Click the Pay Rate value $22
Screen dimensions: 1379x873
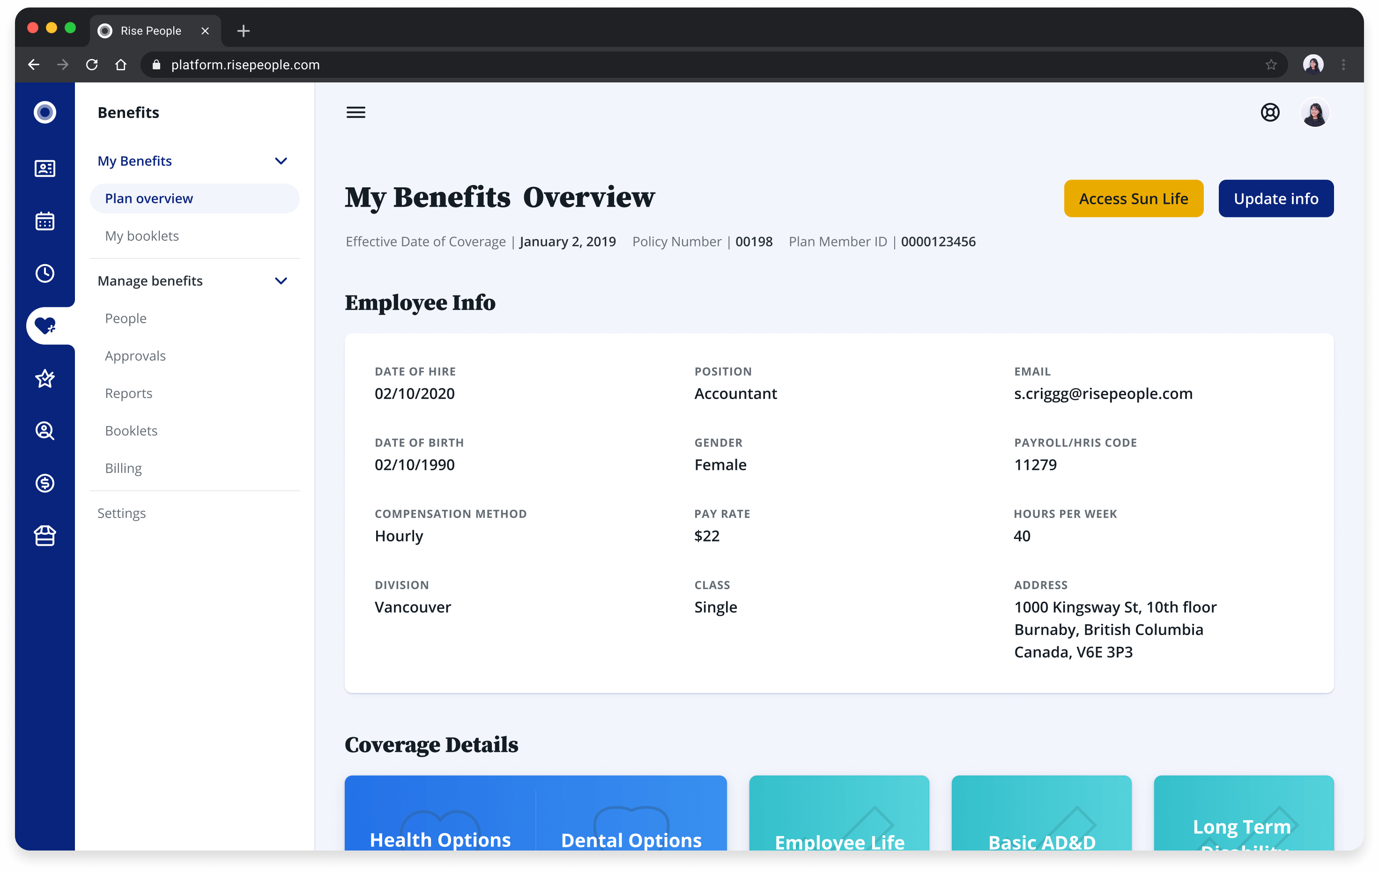click(707, 536)
